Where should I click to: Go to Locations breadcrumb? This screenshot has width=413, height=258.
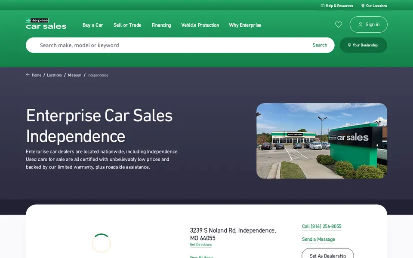[x=54, y=75]
